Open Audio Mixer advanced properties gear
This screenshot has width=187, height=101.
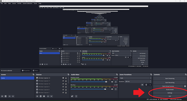(72, 96)
